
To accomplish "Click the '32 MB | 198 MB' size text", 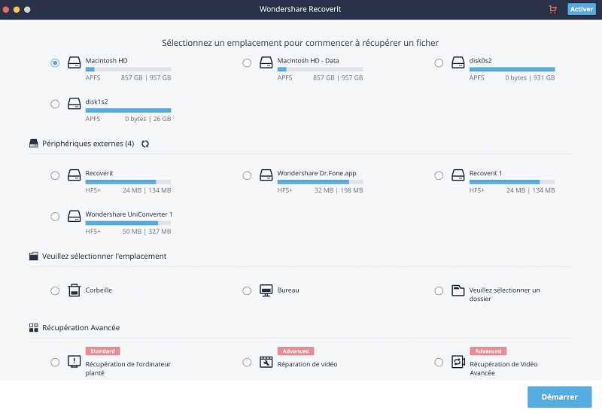I will [339, 190].
